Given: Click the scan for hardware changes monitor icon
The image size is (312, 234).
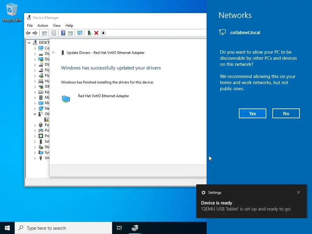Looking at the screenshot, I should point(80,33).
